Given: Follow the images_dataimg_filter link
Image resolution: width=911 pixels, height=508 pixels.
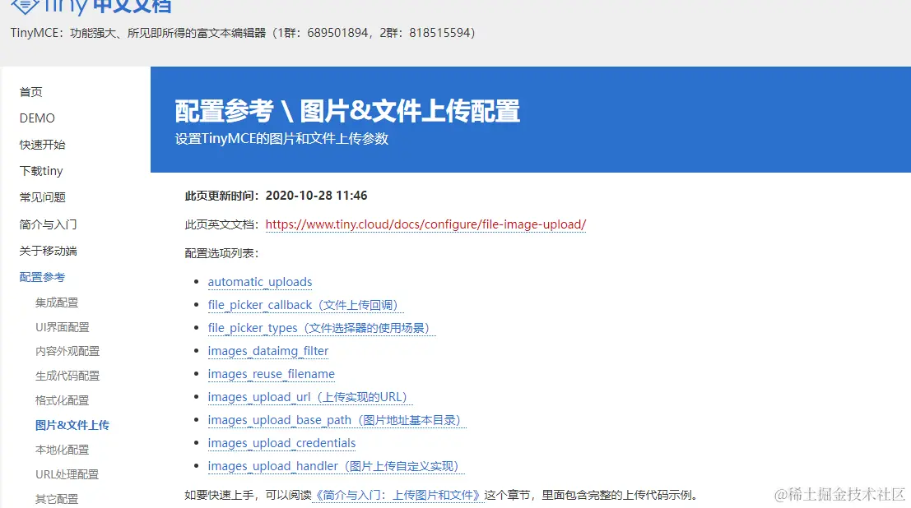Looking at the screenshot, I should coord(268,351).
